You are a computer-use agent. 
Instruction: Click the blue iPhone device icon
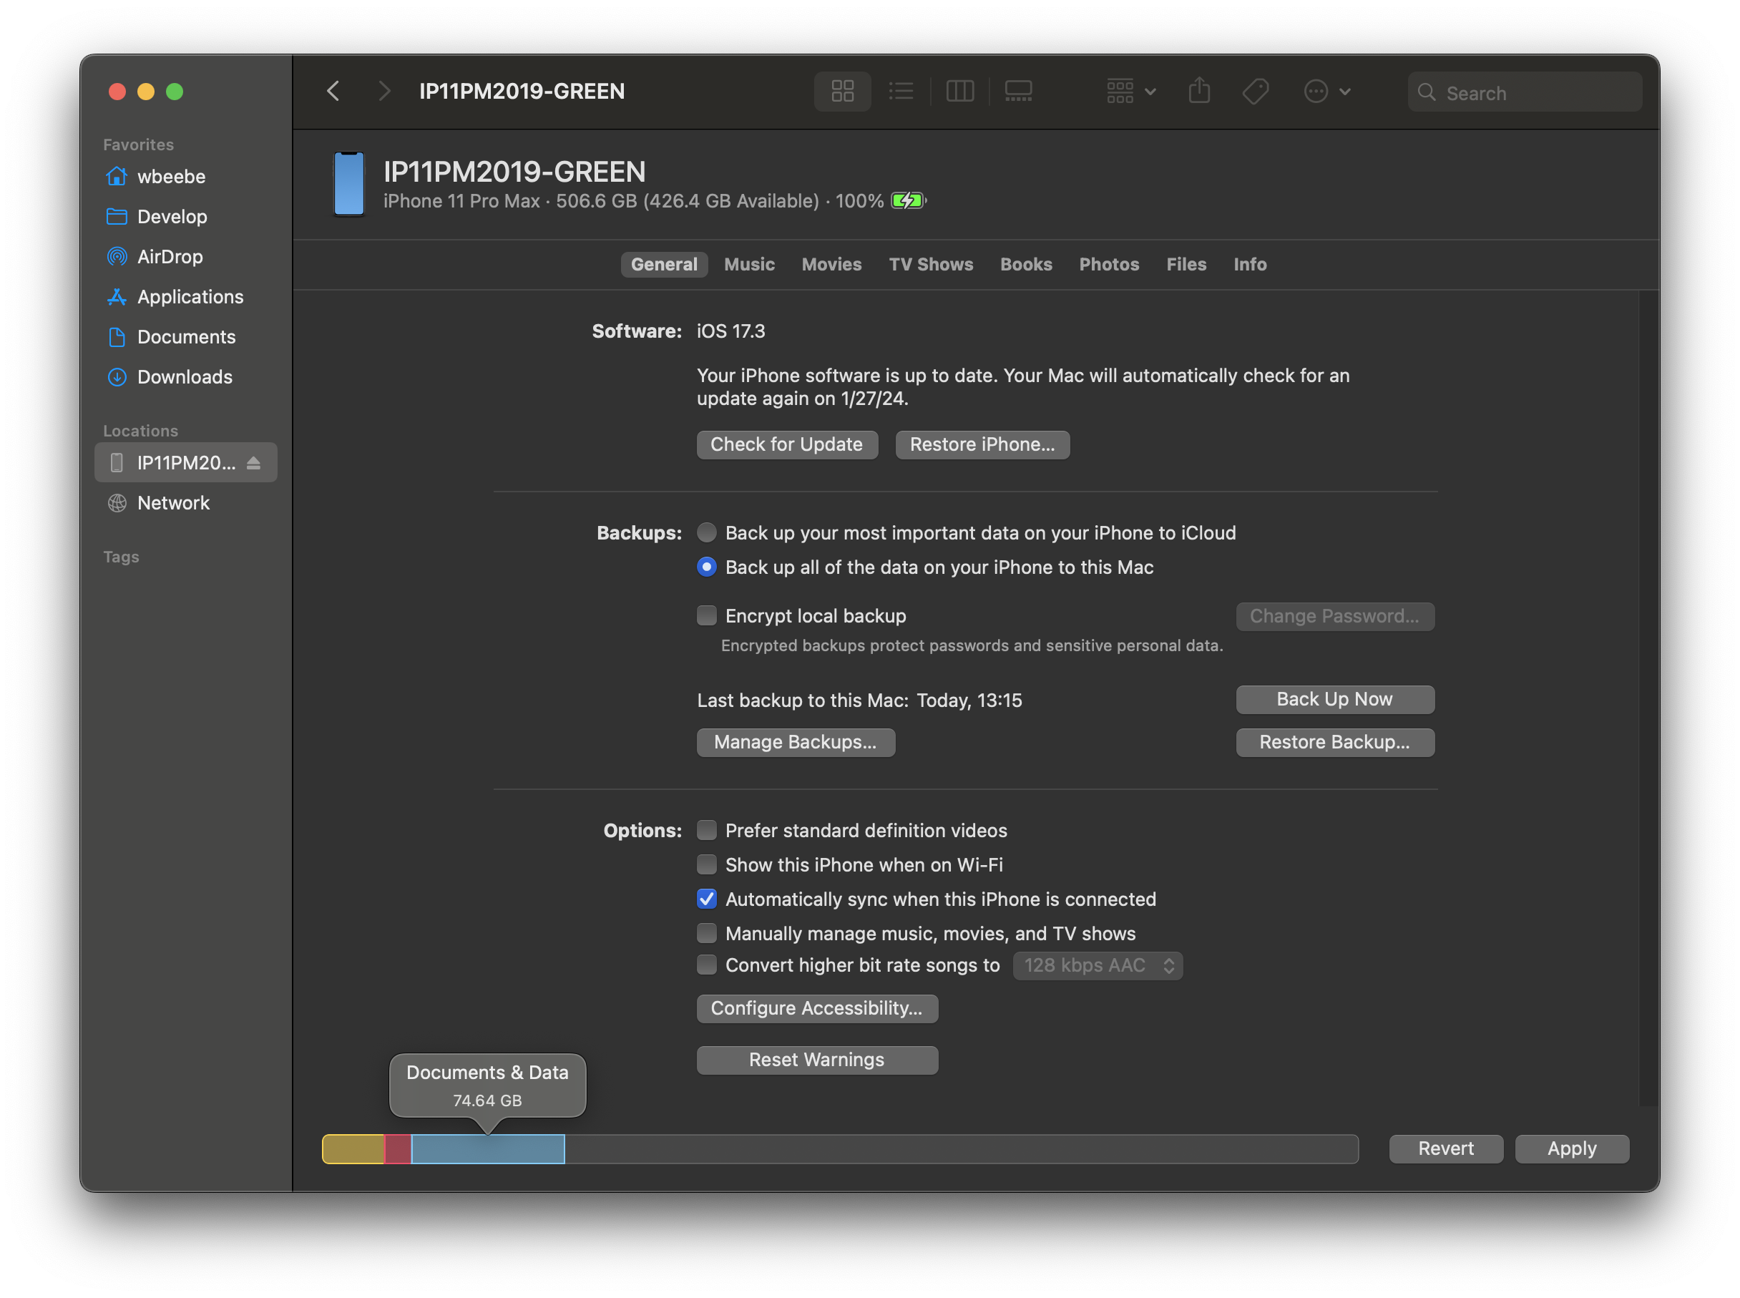(x=348, y=184)
